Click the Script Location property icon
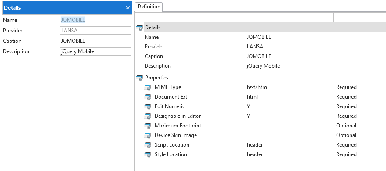 147,145
